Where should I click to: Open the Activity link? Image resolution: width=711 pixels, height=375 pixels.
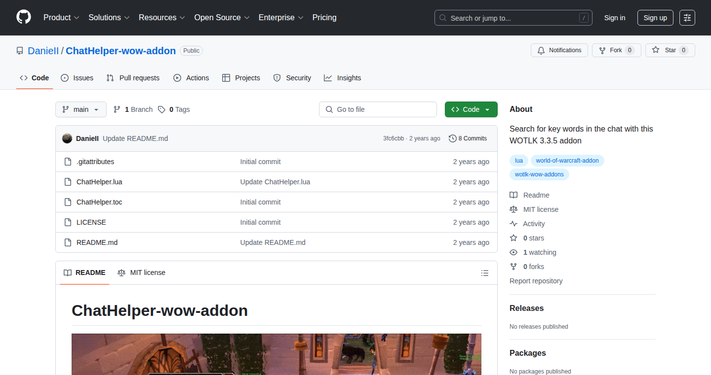(527, 224)
